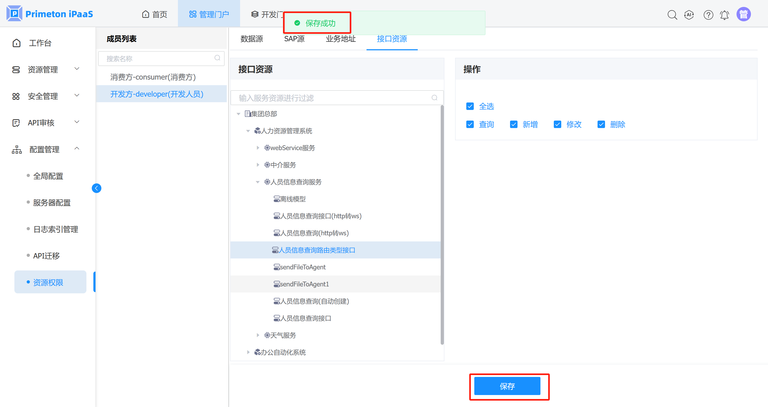Open the 首页 top menu
Screen dimensions: 768x407
coord(154,14)
